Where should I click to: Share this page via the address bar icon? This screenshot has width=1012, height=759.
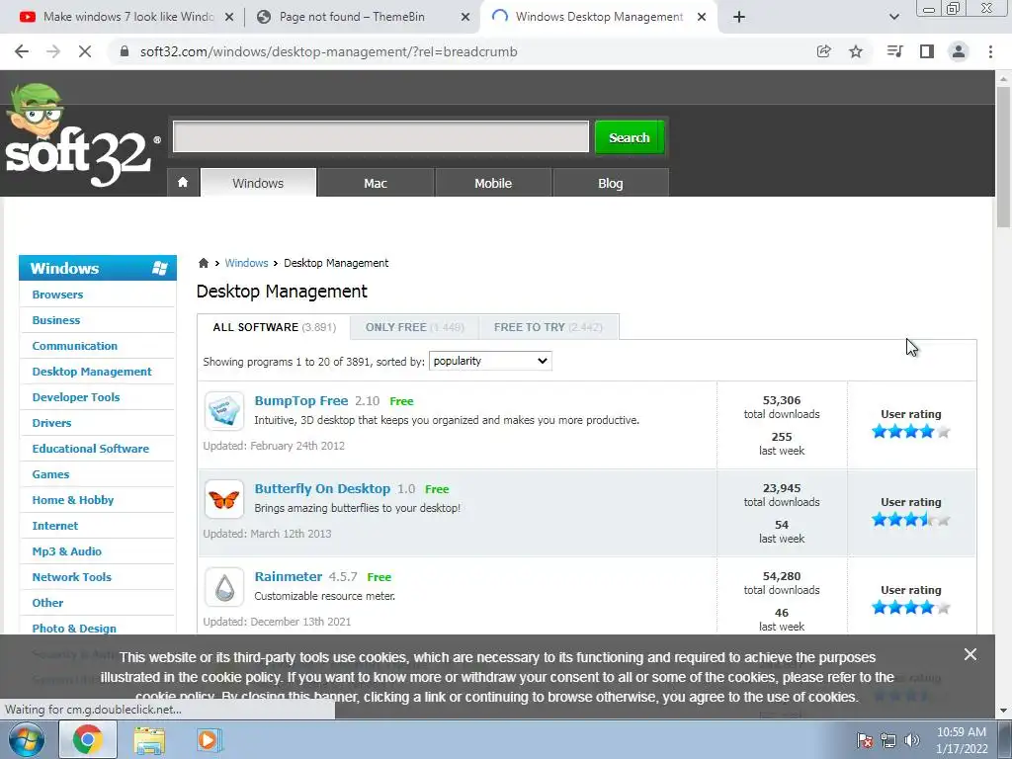823,51
